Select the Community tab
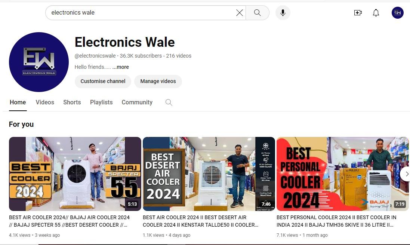Screen dimensions: 410x245 [137, 102]
